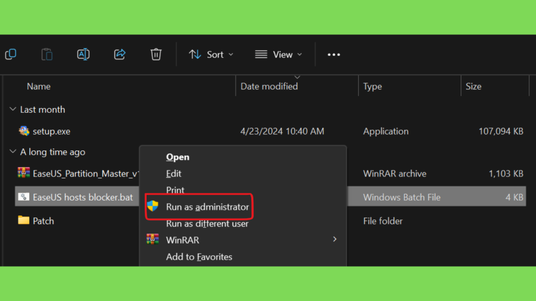Select the setup.exe application icon
The width and height of the screenshot is (536, 301).
pyautogui.click(x=24, y=131)
